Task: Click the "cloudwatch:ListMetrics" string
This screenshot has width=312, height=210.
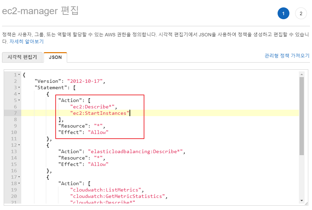Action: pos(106,190)
